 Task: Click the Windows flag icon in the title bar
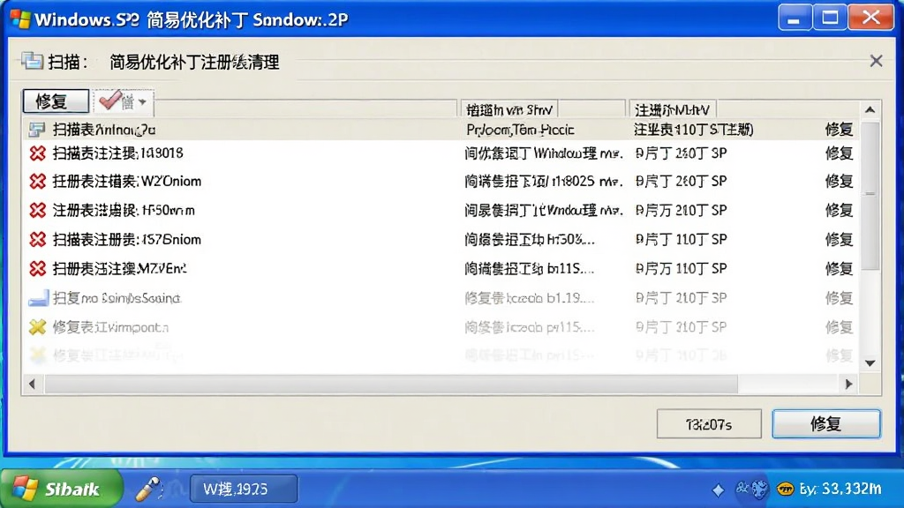click(x=20, y=19)
